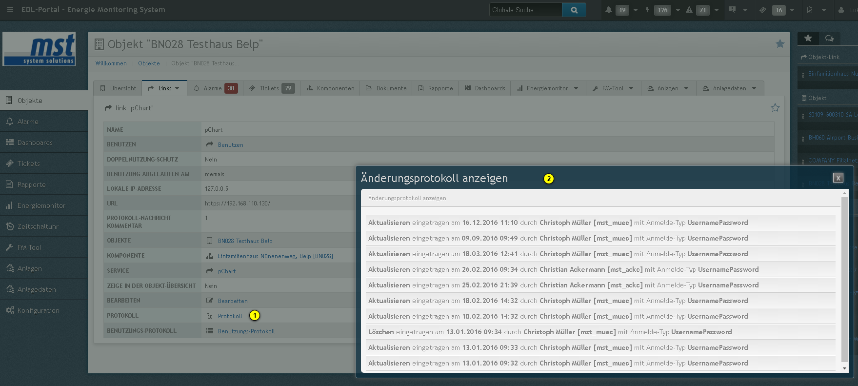Select Objekte in the left sidebar
The width and height of the screenshot is (858, 386).
[x=44, y=101]
